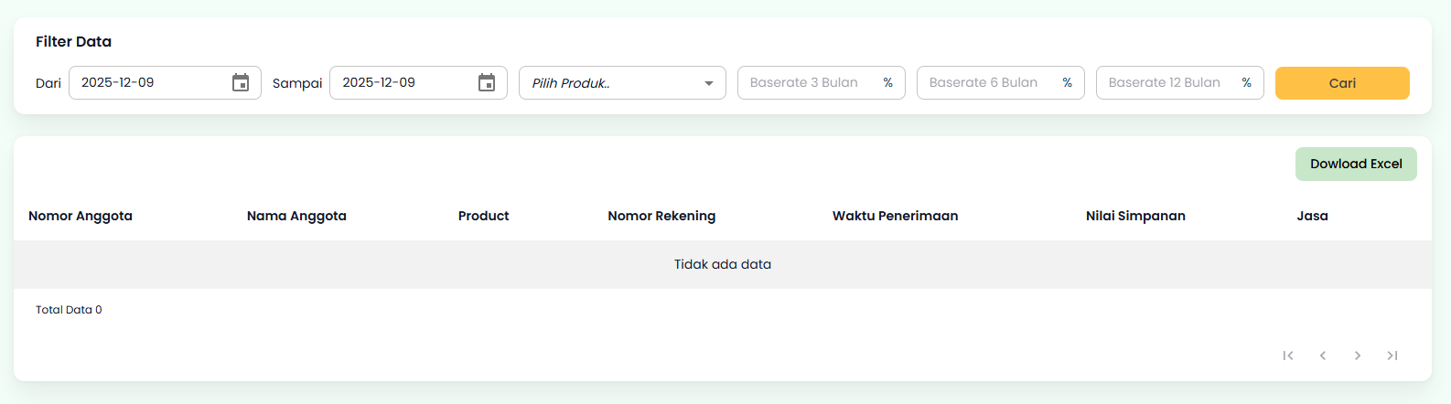Click the Pilih Produk dropdown arrow

click(x=709, y=83)
